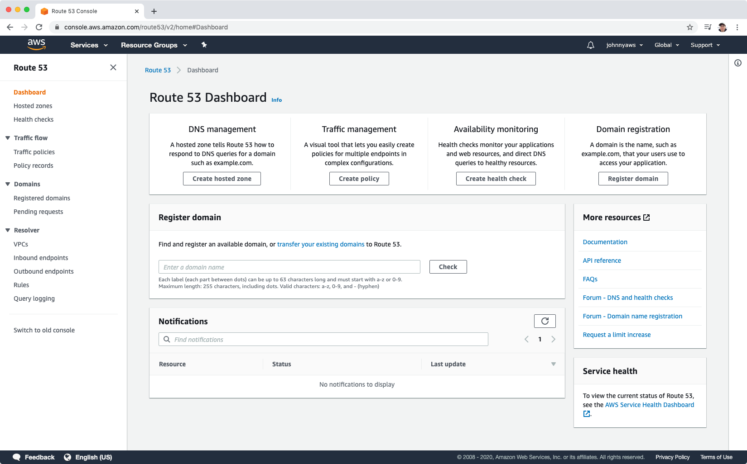Open the Services dropdown menu

(89, 45)
